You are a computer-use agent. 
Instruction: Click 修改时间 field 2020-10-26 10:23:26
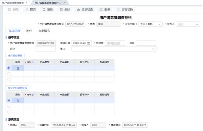coord(135,125)
